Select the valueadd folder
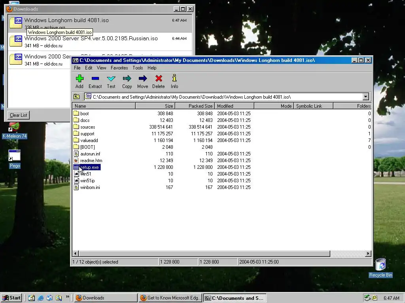The image size is (405, 303). coord(89,140)
